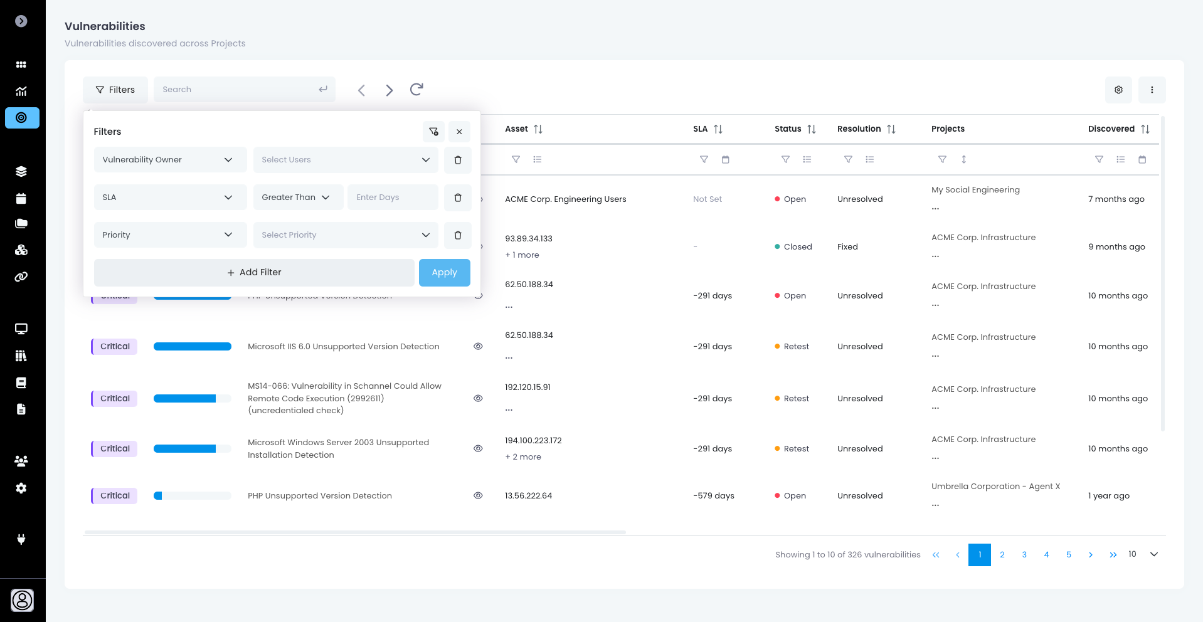Expand the Select Users dropdown
Image resolution: width=1203 pixels, height=622 pixels.
346,160
